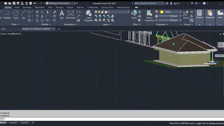Screen dimensions: 224x126
Task: Click the Erase tool icon
Action: coord(55,12)
